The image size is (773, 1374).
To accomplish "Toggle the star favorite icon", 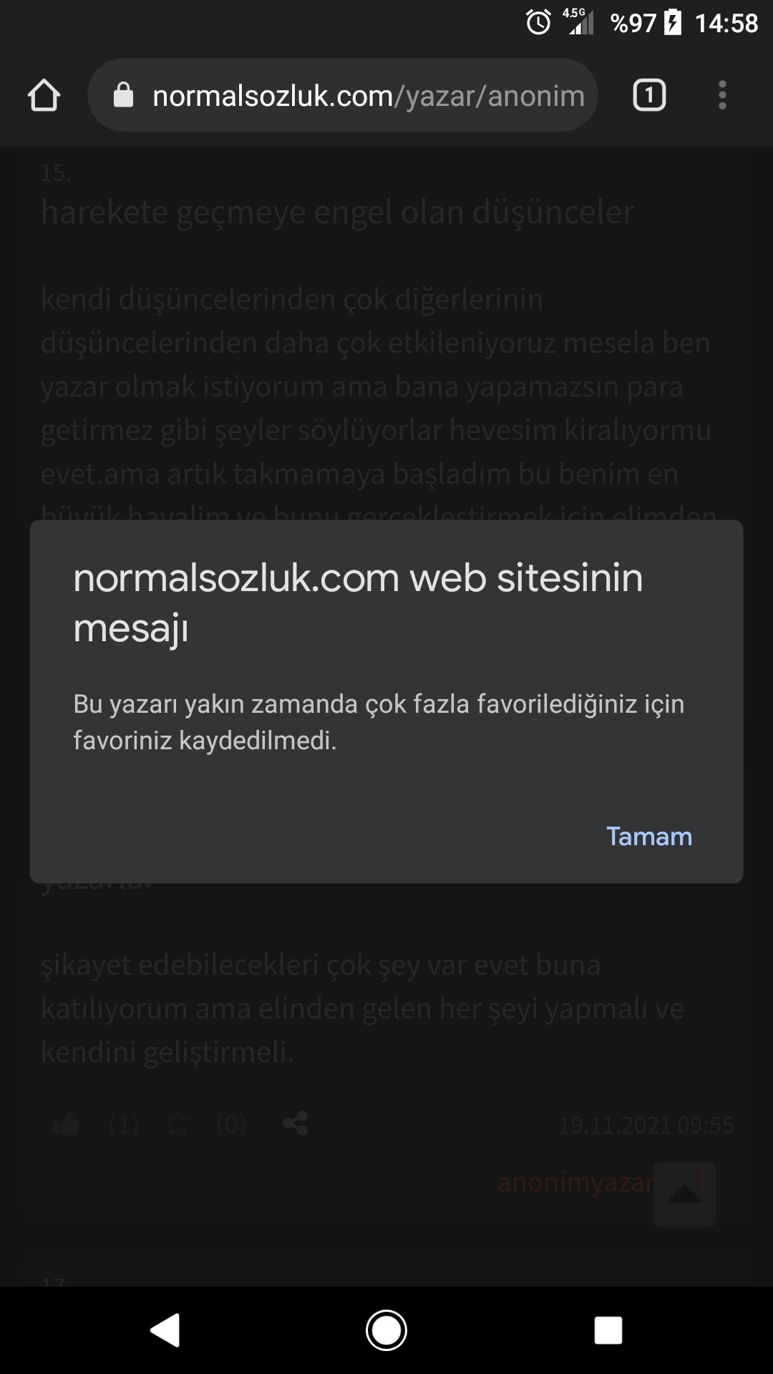I will (x=178, y=1124).
